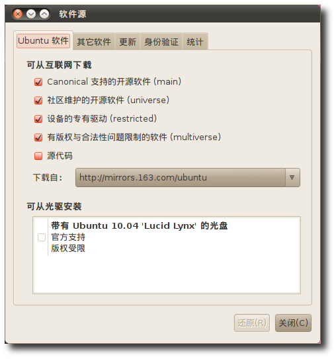Minimize window using down-arrow title button
Screen dimensions: 336x359
tap(31, 14)
